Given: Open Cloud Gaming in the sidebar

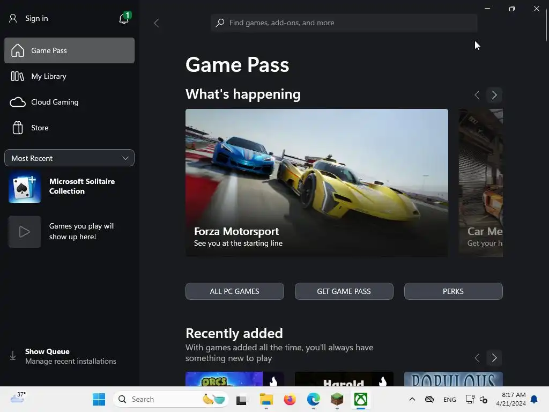Looking at the screenshot, I should click(69, 102).
